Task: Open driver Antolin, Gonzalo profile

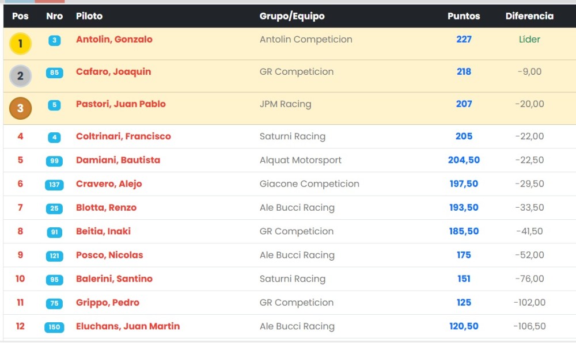Action: (x=114, y=40)
